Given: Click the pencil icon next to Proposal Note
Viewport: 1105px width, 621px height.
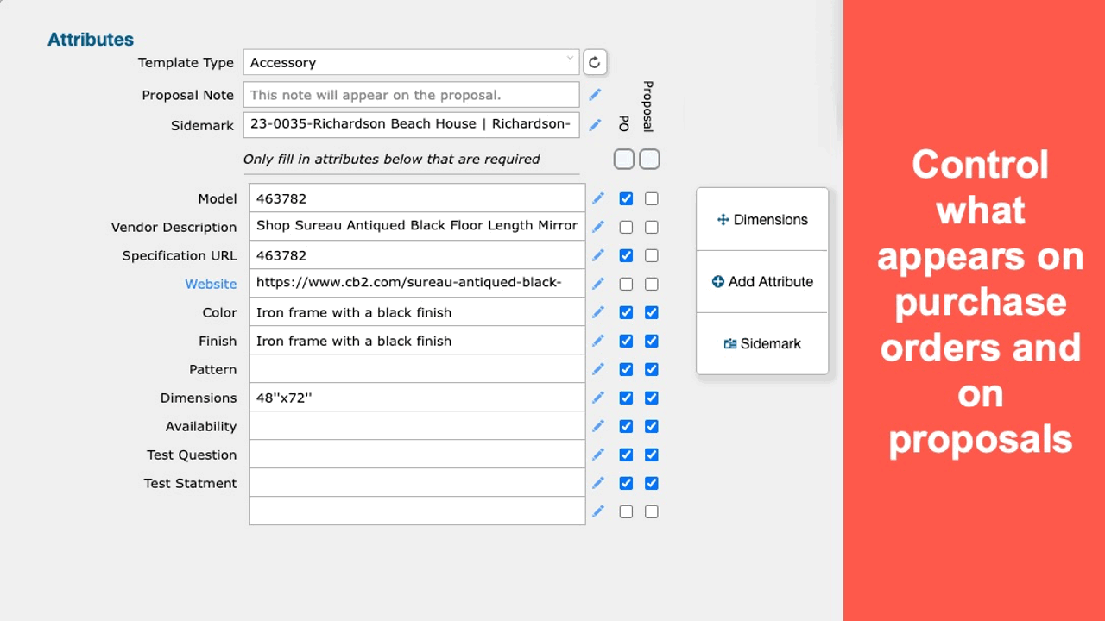Looking at the screenshot, I should [595, 95].
